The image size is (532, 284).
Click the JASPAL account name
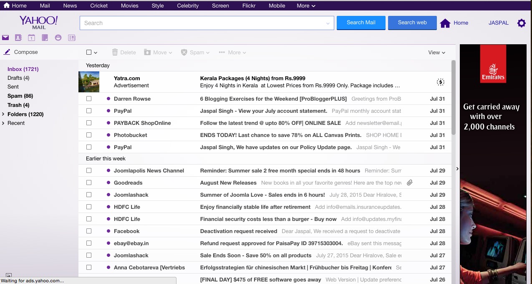499,23
